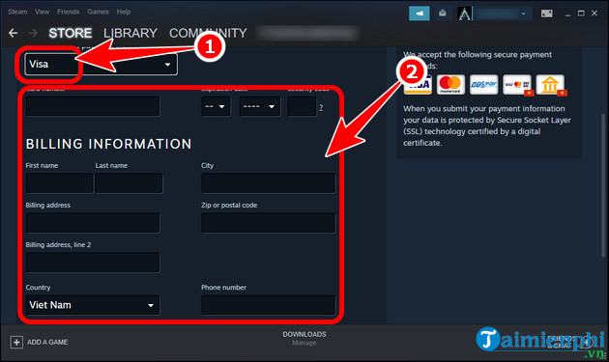Switch to the COMMUNITY tab

(208, 33)
